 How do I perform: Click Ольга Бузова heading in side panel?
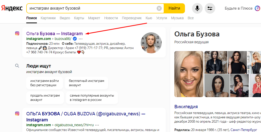197,34
